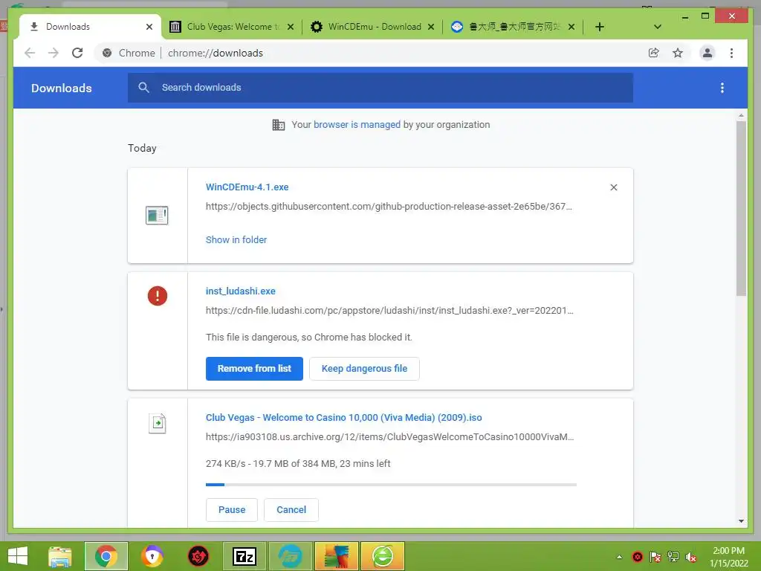Open the Chrome profile avatar
The height and width of the screenshot is (571, 761).
pos(707,53)
